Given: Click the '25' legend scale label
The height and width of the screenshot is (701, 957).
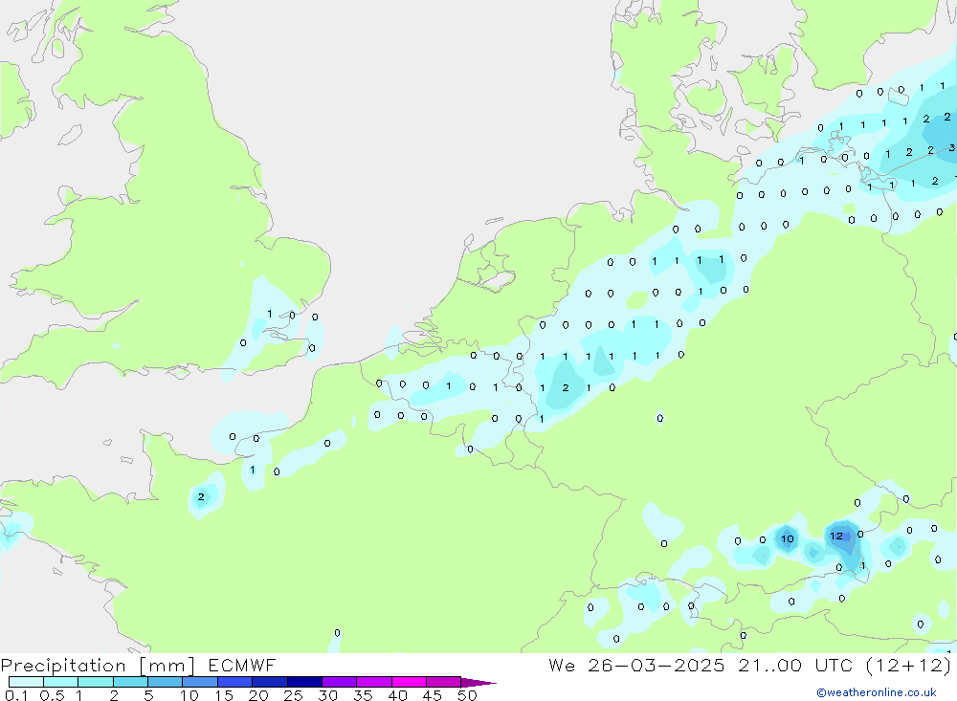Looking at the screenshot, I should (x=293, y=695).
